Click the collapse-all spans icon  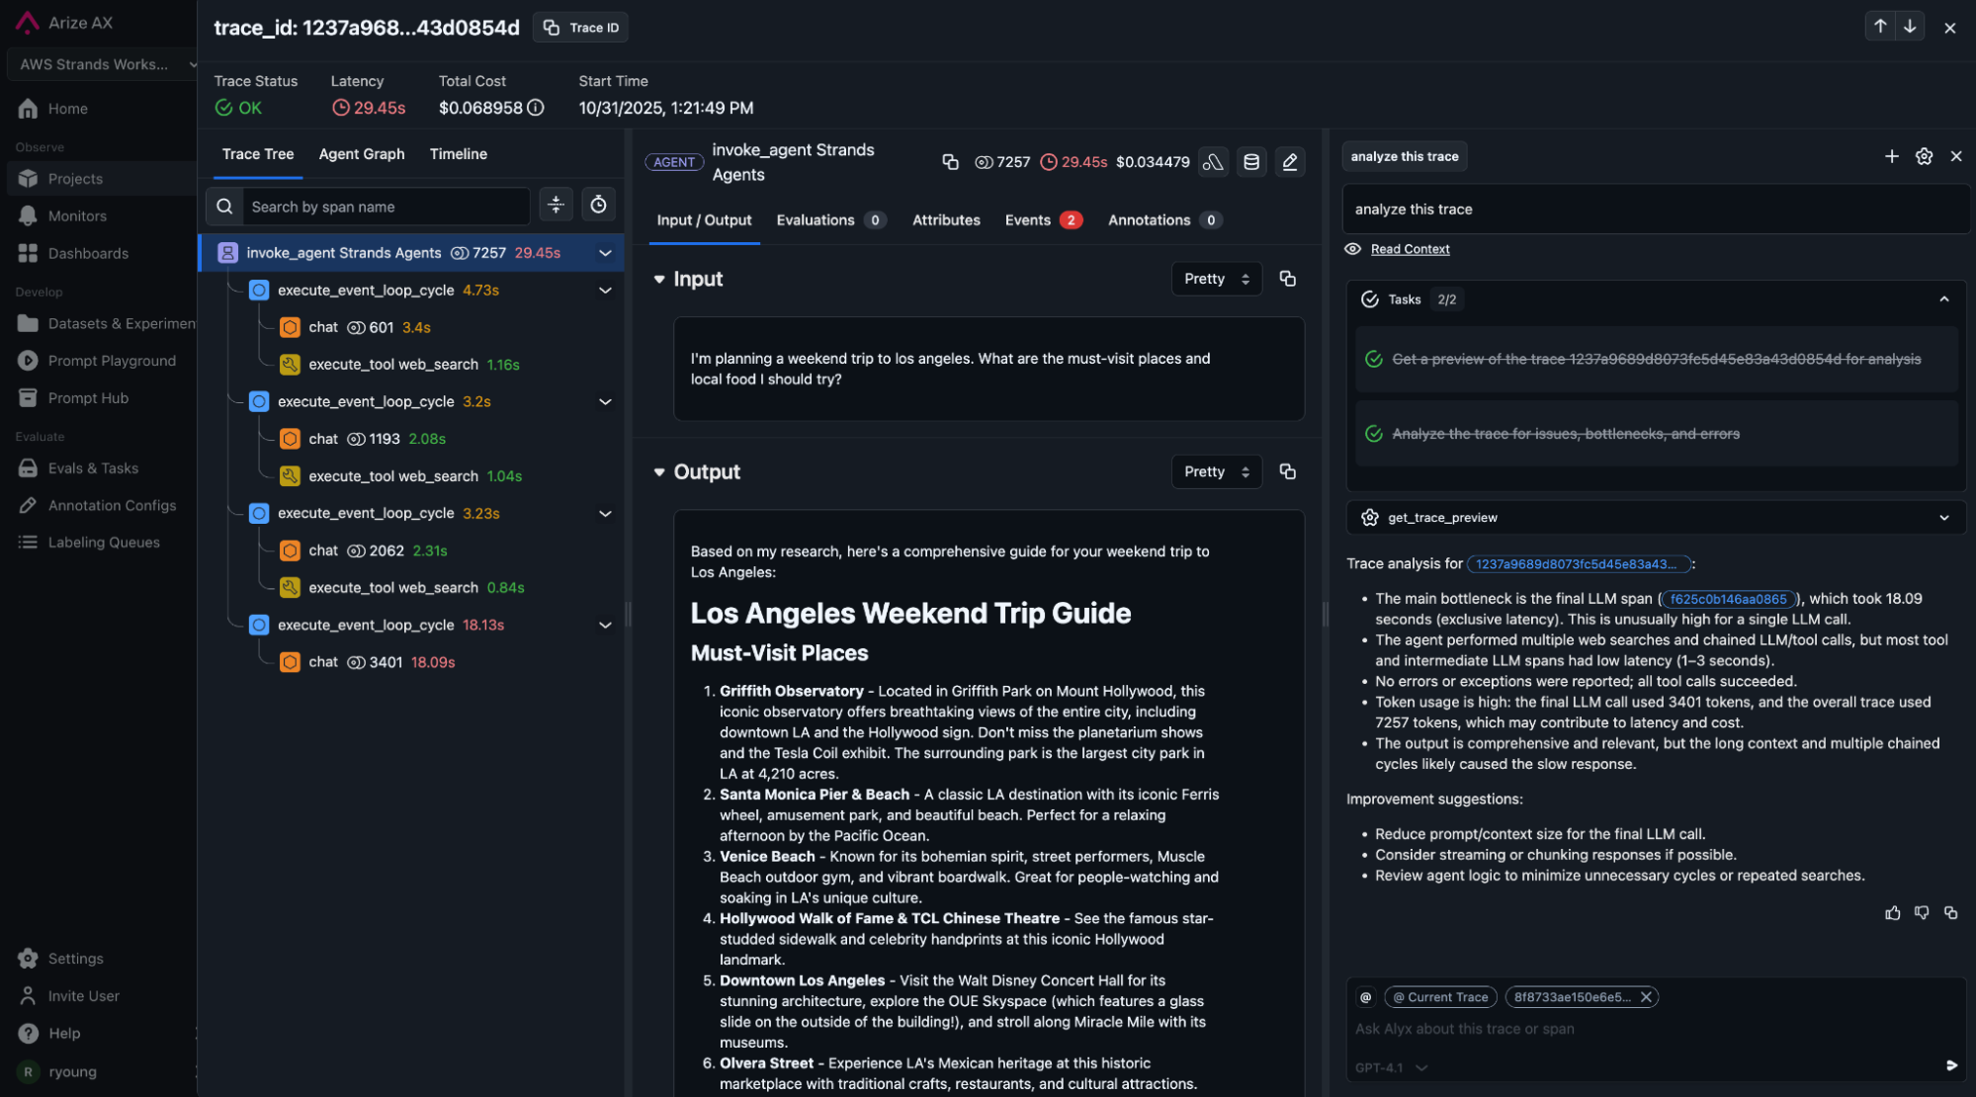pyautogui.click(x=556, y=205)
